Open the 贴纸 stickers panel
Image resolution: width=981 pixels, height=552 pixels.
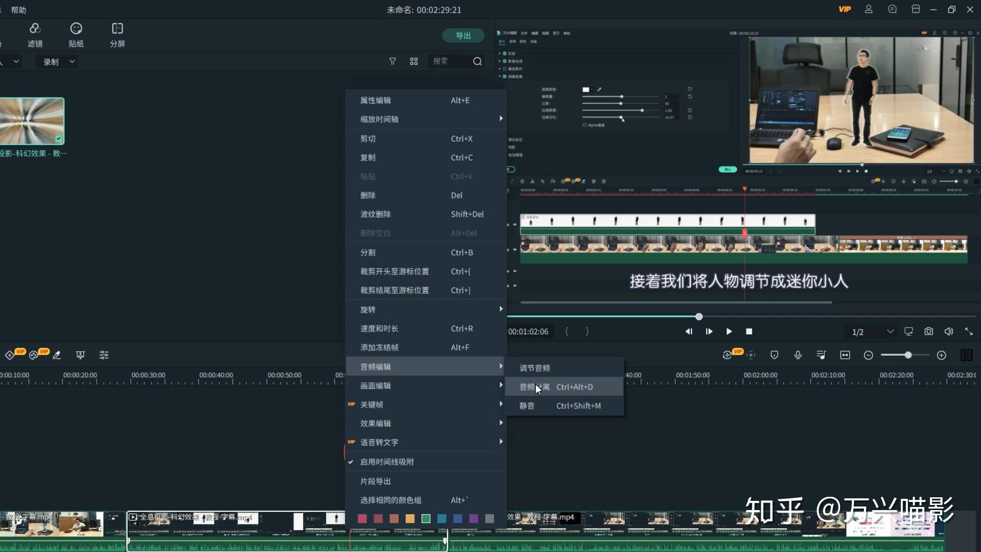coord(76,35)
